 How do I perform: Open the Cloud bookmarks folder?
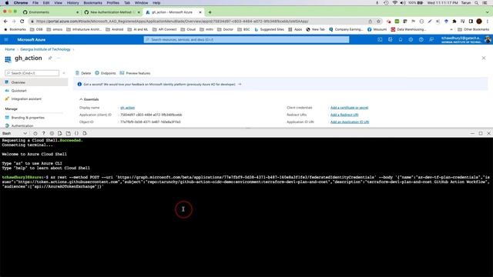point(188,29)
